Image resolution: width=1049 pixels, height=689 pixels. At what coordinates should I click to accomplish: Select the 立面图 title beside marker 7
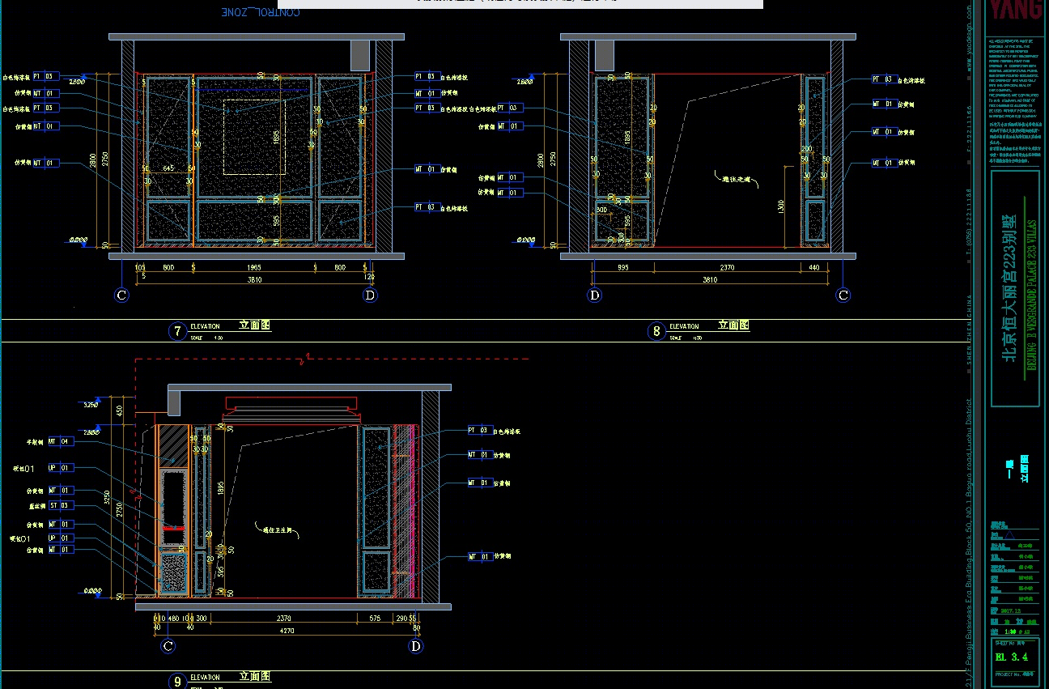pos(254,325)
